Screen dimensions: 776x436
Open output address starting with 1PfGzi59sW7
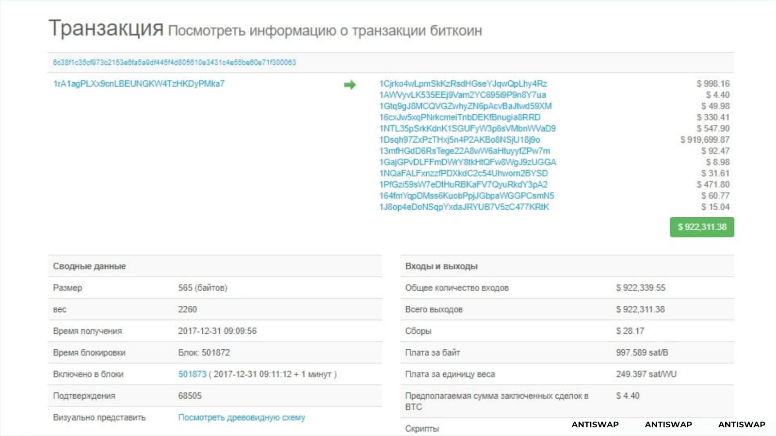(x=463, y=184)
